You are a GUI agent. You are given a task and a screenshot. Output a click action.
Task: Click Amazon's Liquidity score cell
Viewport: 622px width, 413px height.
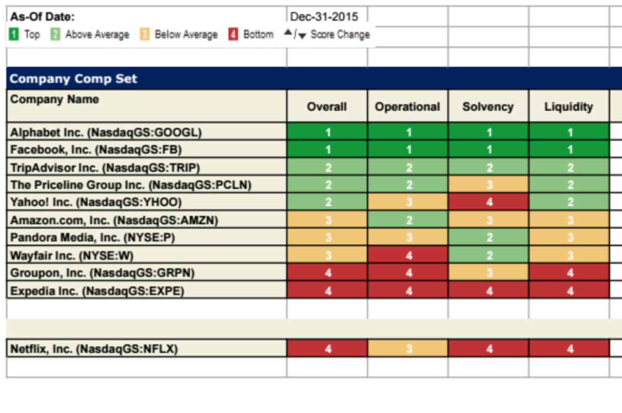pos(569,220)
